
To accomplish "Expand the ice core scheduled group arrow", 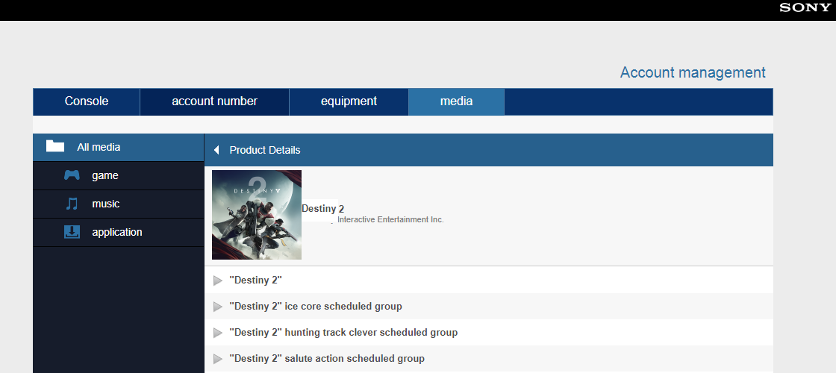I will pyautogui.click(x=217, y=307).
